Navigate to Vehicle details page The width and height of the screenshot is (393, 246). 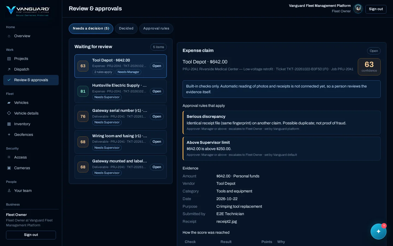pos(31,113)
